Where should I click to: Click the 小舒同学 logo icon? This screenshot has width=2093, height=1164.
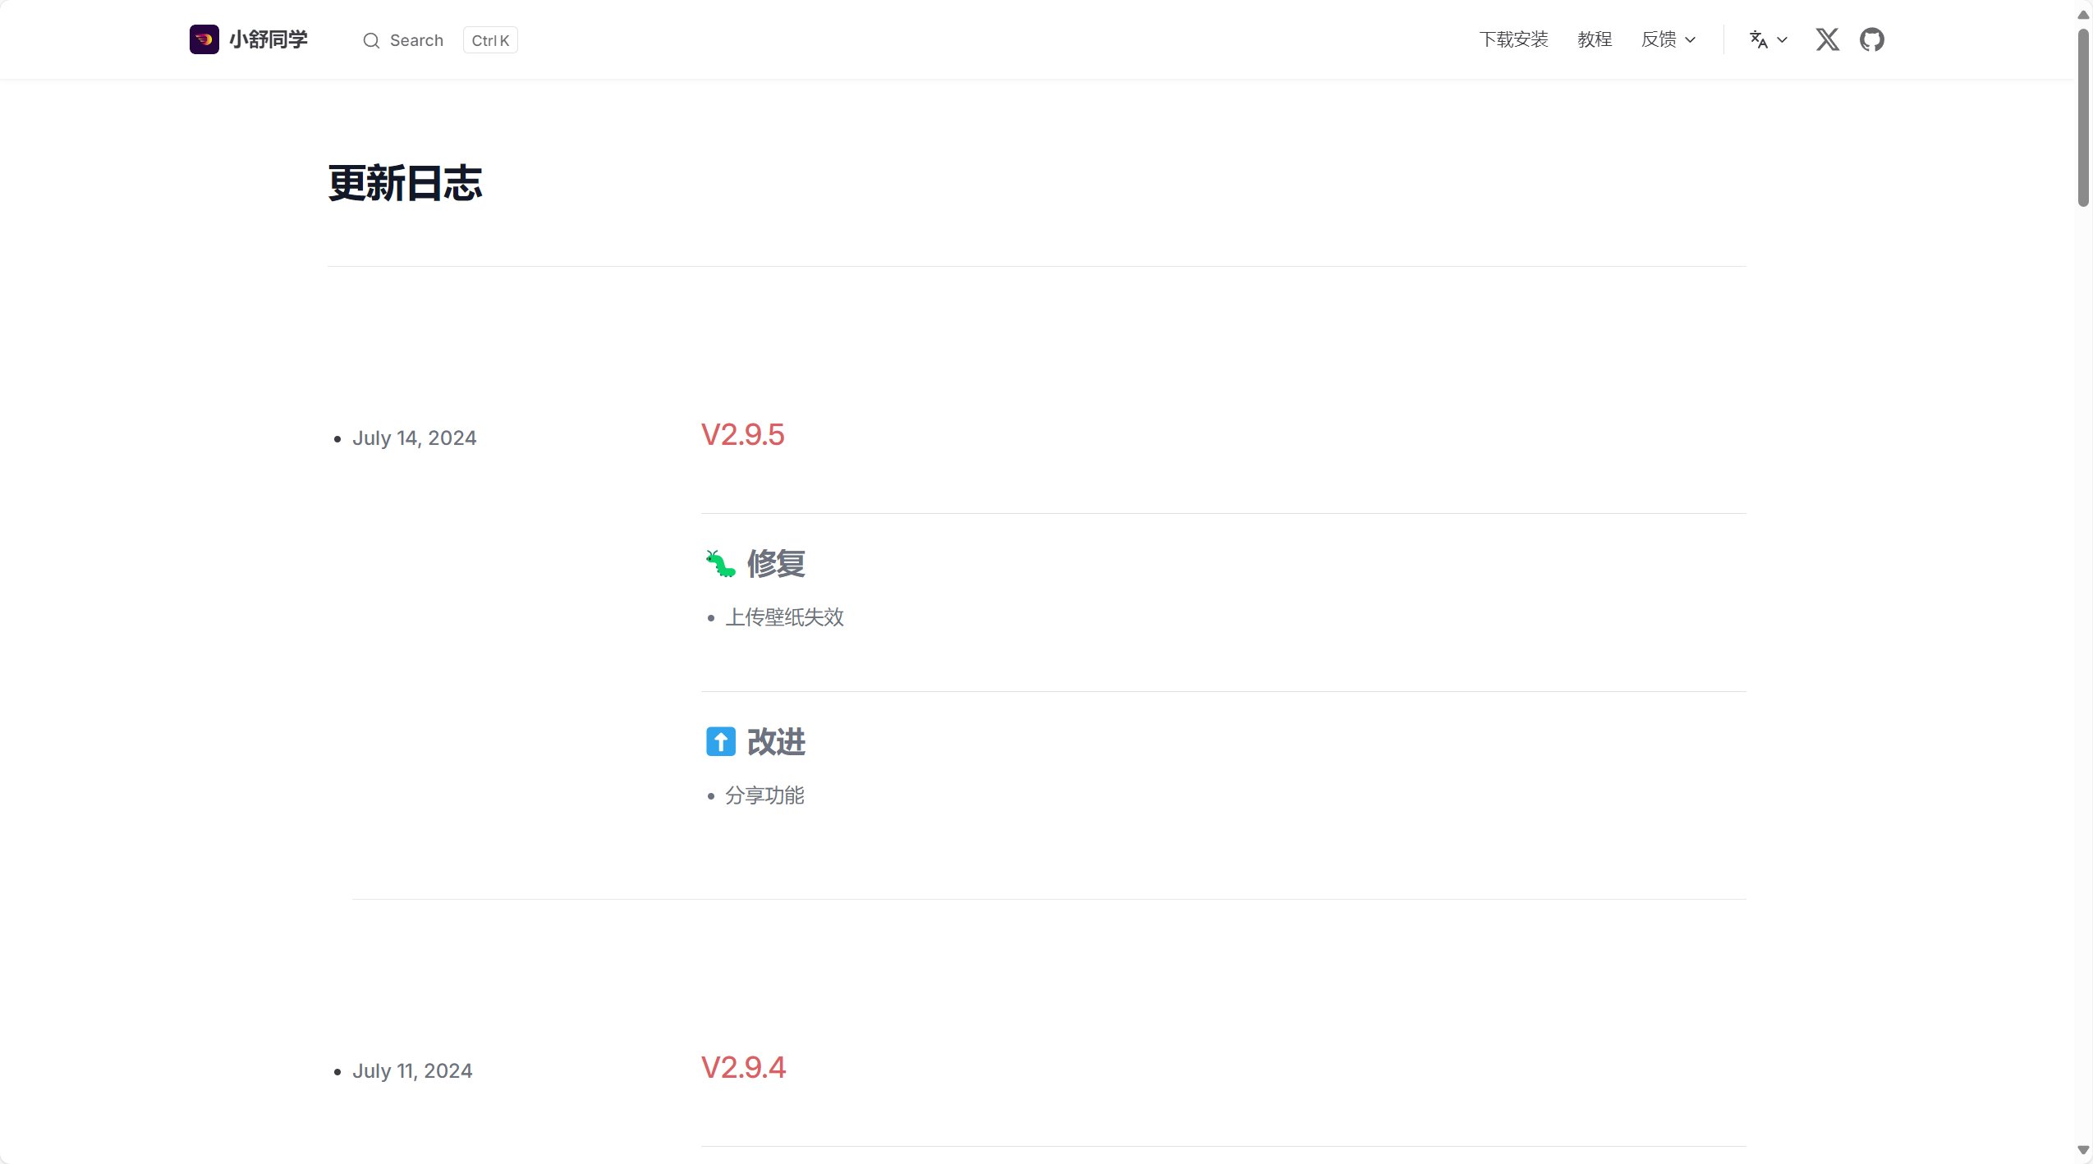(204, 39)
